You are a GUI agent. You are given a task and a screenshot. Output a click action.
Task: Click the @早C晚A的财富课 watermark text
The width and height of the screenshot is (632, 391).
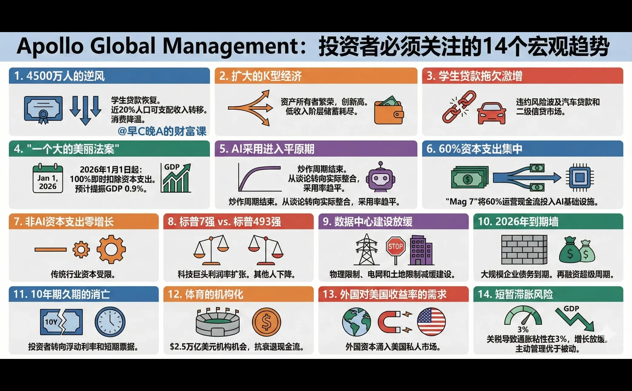[x=163, y=131]
